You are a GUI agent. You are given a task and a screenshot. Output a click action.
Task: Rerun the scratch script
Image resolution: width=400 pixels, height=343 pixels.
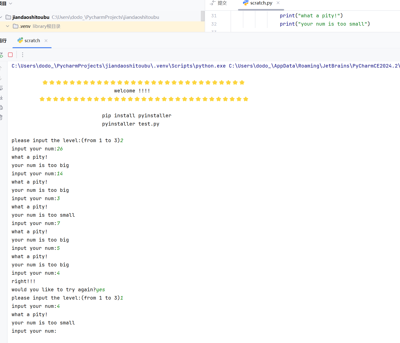[x=2, y=55]
